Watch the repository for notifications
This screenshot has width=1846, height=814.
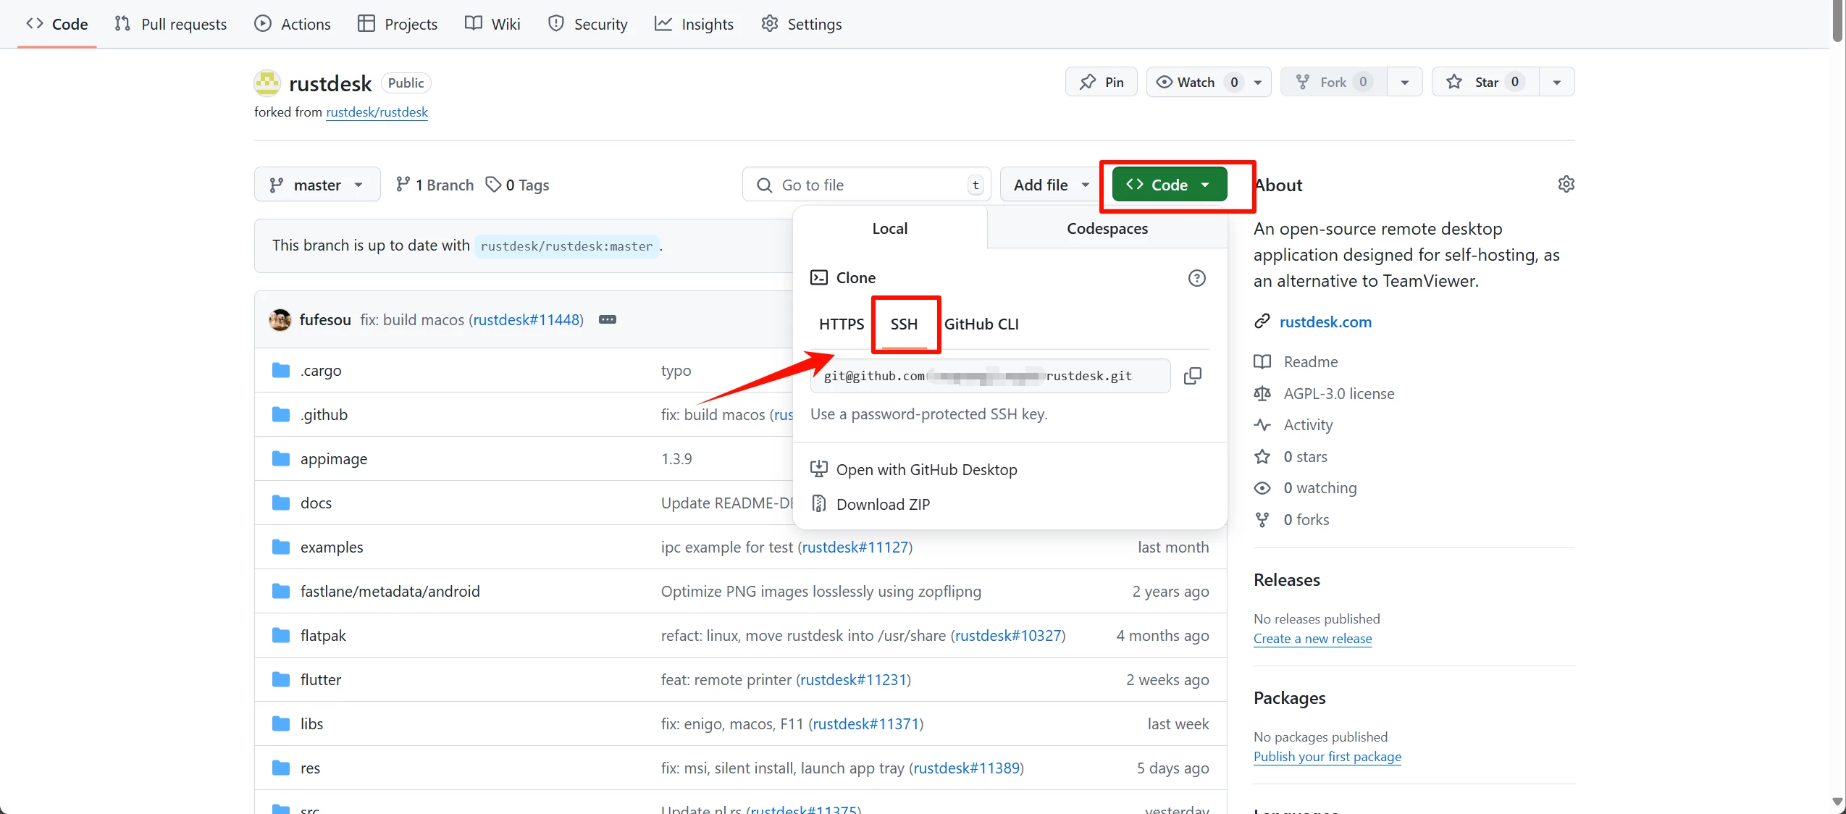point(1195,82)
